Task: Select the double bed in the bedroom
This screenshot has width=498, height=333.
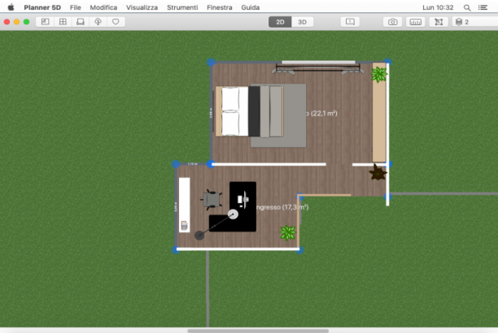Action: tap(249, 111)
